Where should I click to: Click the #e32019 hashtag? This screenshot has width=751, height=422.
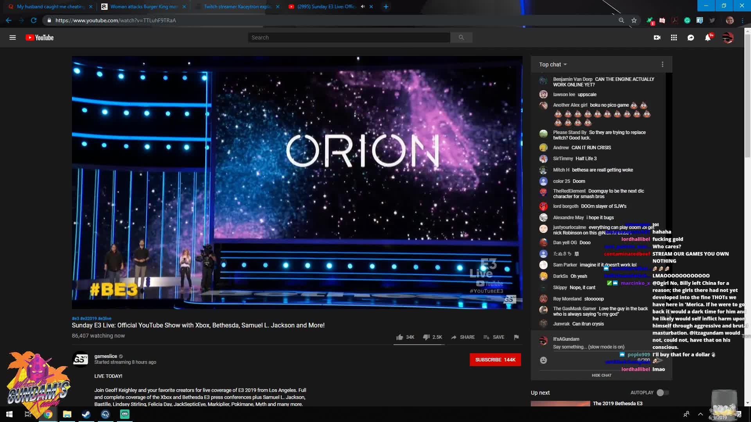click(88, 318)
